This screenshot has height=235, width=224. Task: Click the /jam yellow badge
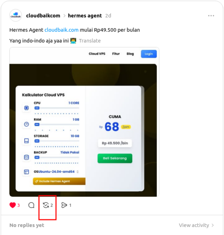126,127
